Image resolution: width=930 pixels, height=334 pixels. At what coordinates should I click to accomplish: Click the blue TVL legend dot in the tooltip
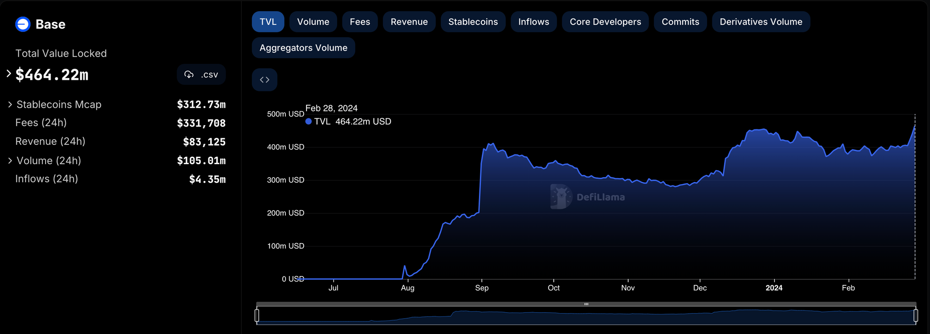[308, 122]
